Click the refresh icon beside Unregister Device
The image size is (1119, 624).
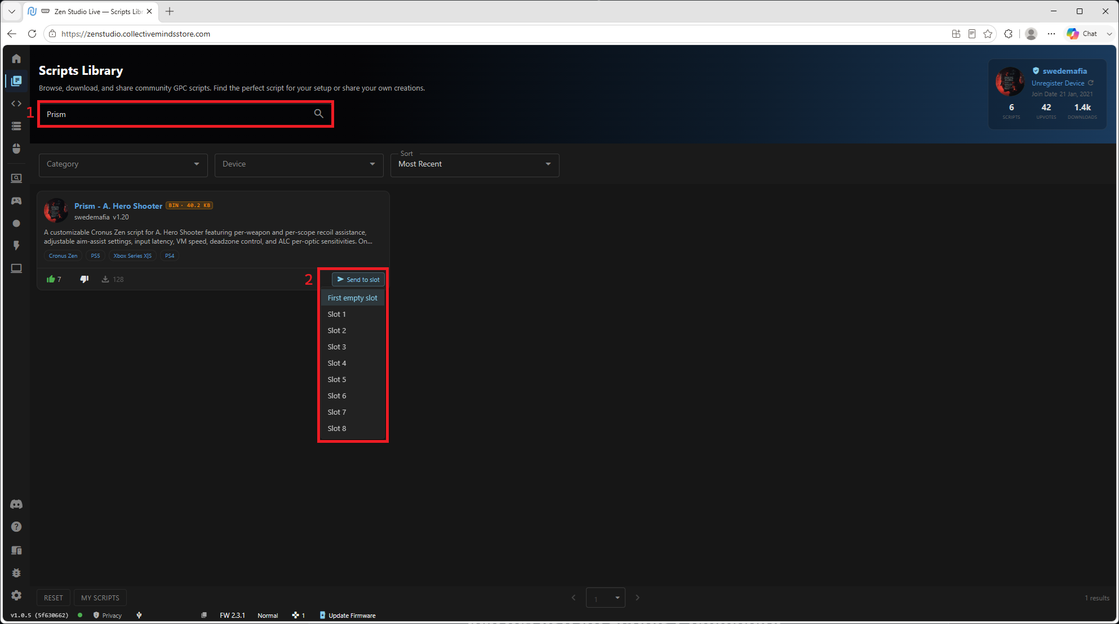point(1091,83)
